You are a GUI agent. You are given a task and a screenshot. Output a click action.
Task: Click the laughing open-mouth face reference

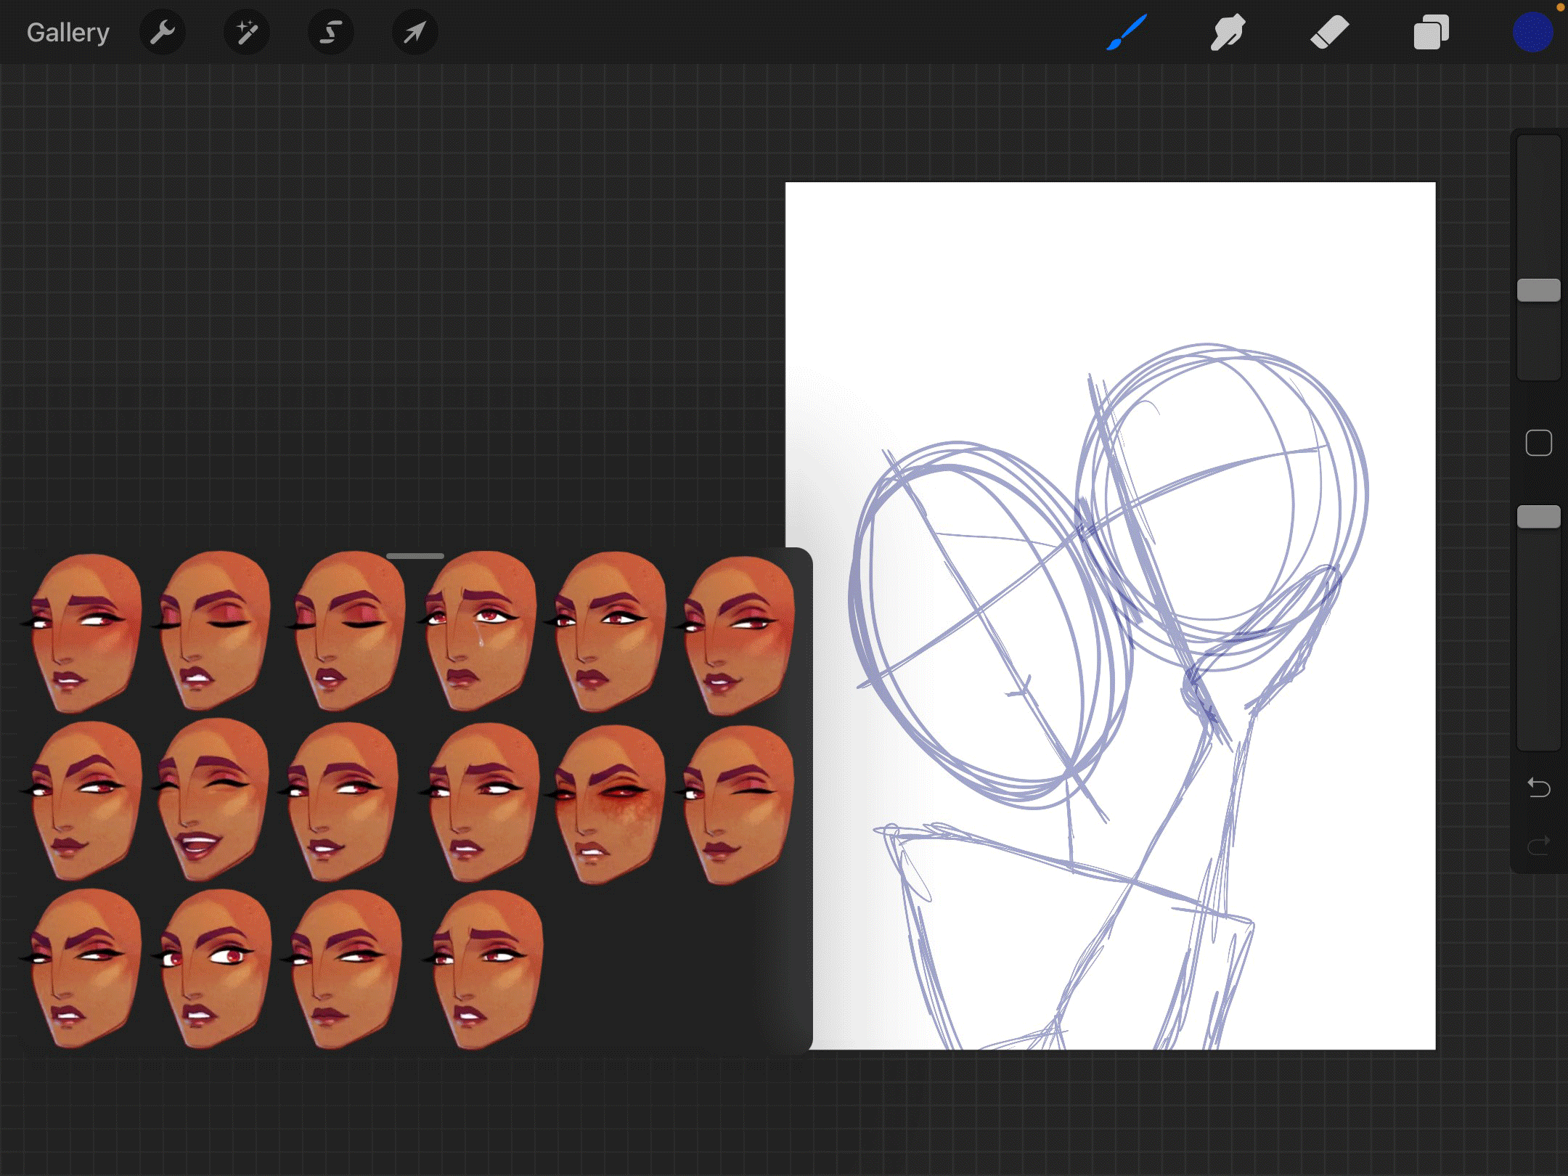[x=212, y=799]
